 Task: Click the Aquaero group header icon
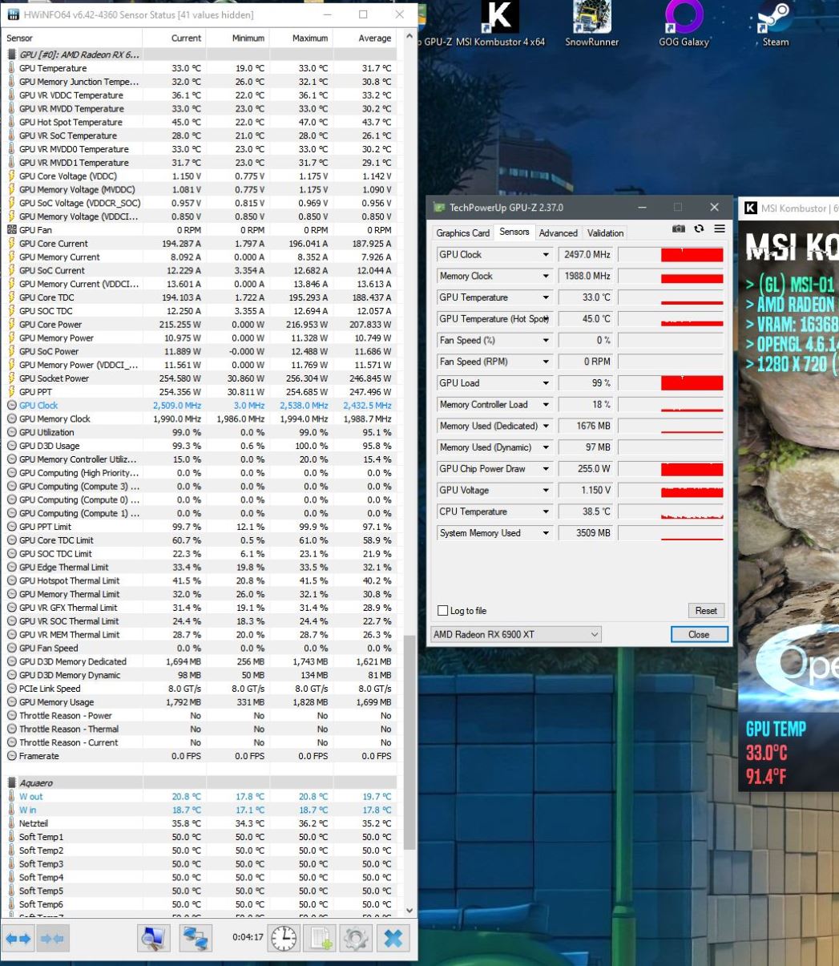coord(11,783)
